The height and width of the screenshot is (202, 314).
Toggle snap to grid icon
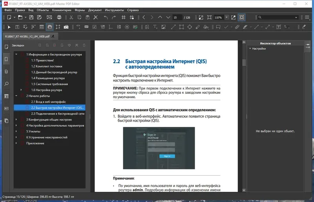coord(132,17)
